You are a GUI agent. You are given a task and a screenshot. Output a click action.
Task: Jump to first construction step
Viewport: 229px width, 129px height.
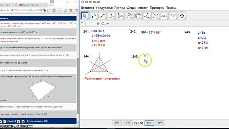[117, 123]
